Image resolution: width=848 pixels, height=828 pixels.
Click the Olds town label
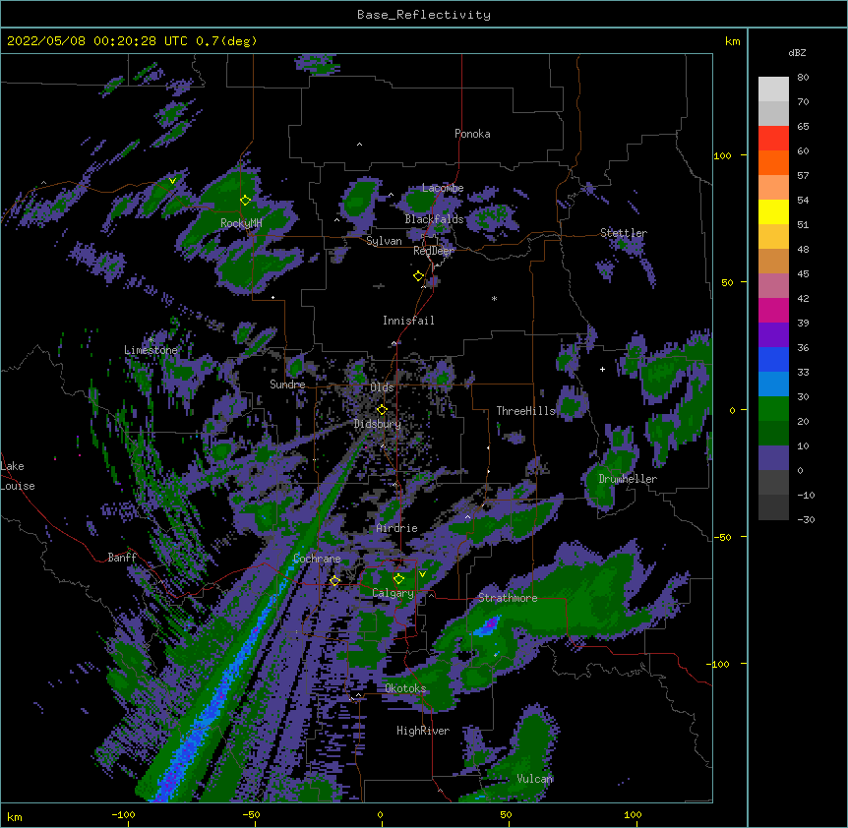[382, 387]
